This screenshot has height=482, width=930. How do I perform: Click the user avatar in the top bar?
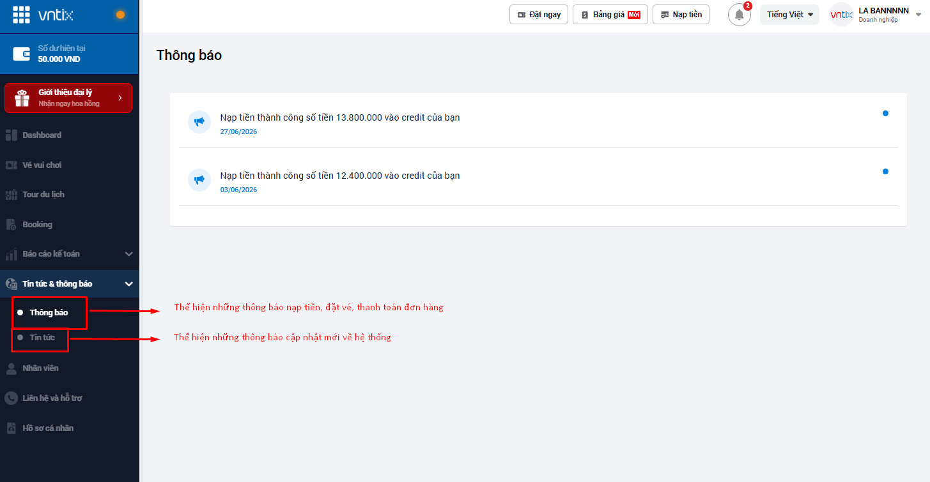(x=841, y=15)
